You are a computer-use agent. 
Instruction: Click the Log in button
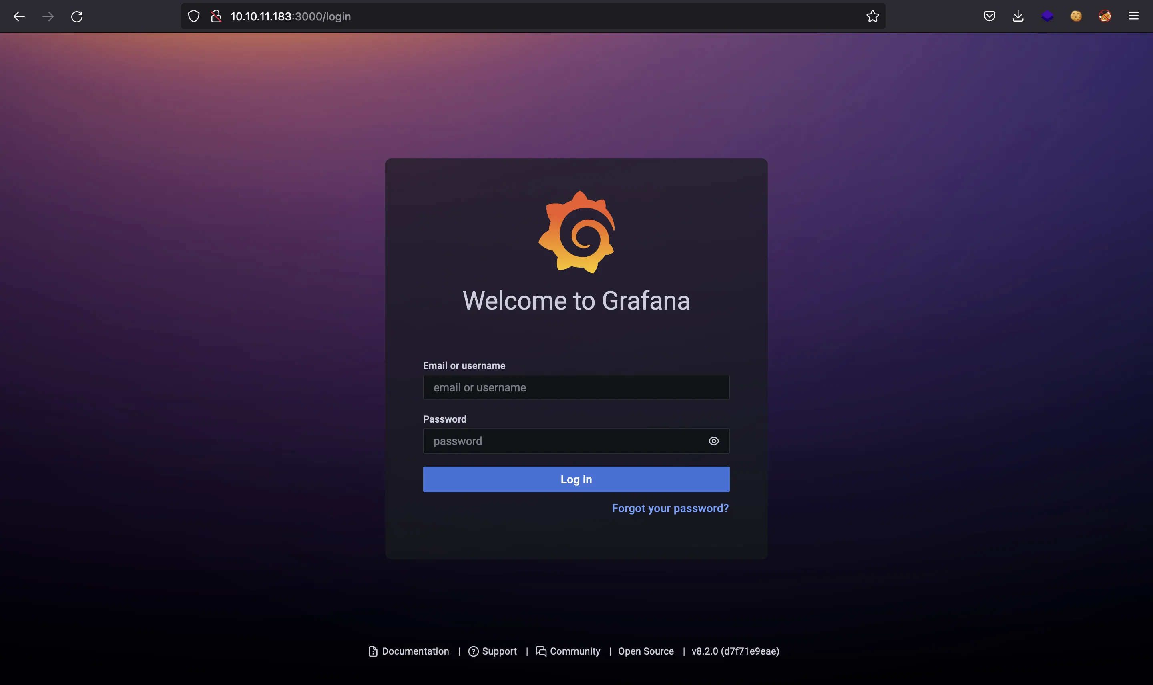coord(576,479)
